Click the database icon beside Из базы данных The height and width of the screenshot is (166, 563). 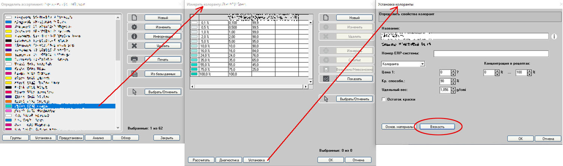(x=134, y=74)
